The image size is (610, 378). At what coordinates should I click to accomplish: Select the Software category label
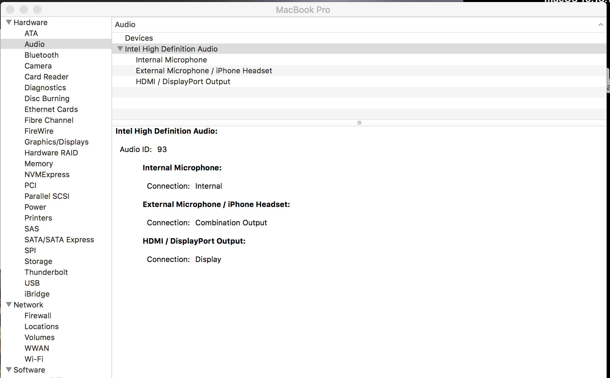(x=29, y=370)
